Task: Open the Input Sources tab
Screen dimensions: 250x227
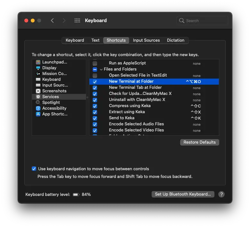Action: [x=146, y=40]
